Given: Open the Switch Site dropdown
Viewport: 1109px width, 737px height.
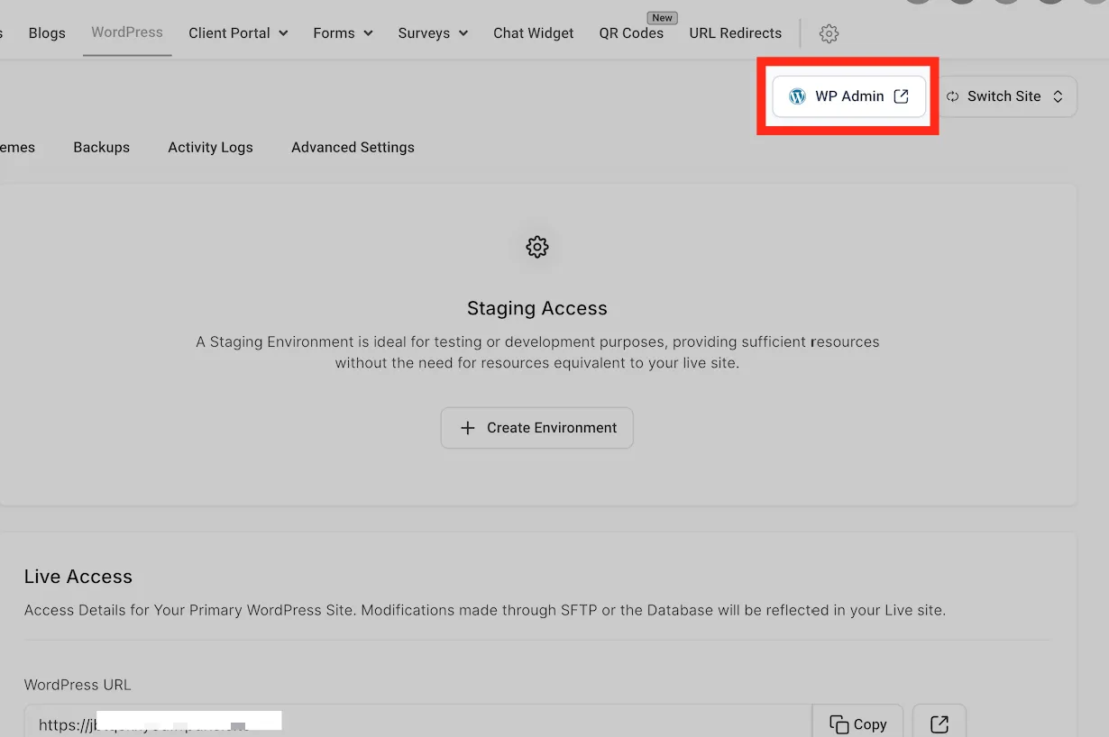Looking at the screenshot, I should point(1005,96).
